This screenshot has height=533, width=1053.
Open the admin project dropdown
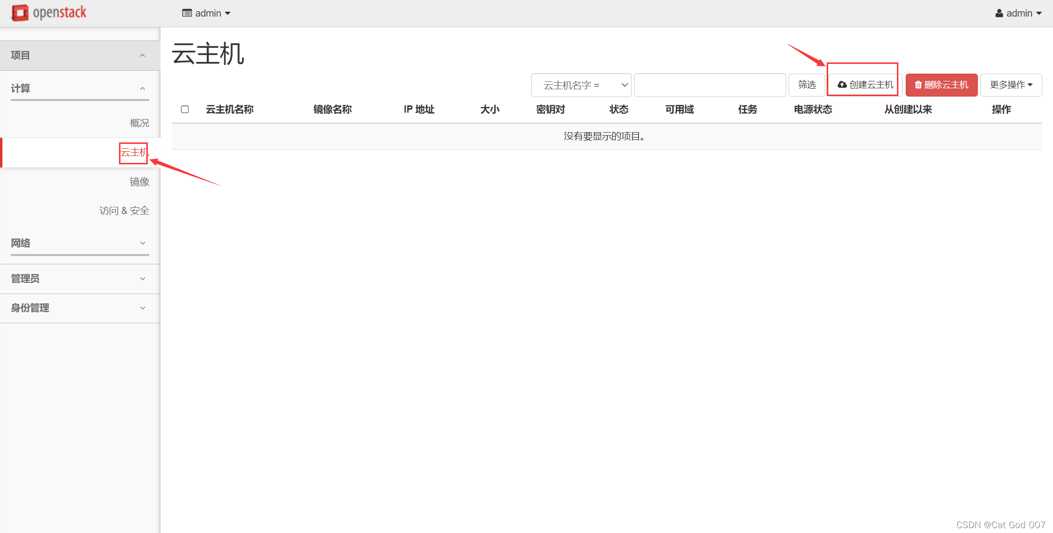click(x=207, y=13)
